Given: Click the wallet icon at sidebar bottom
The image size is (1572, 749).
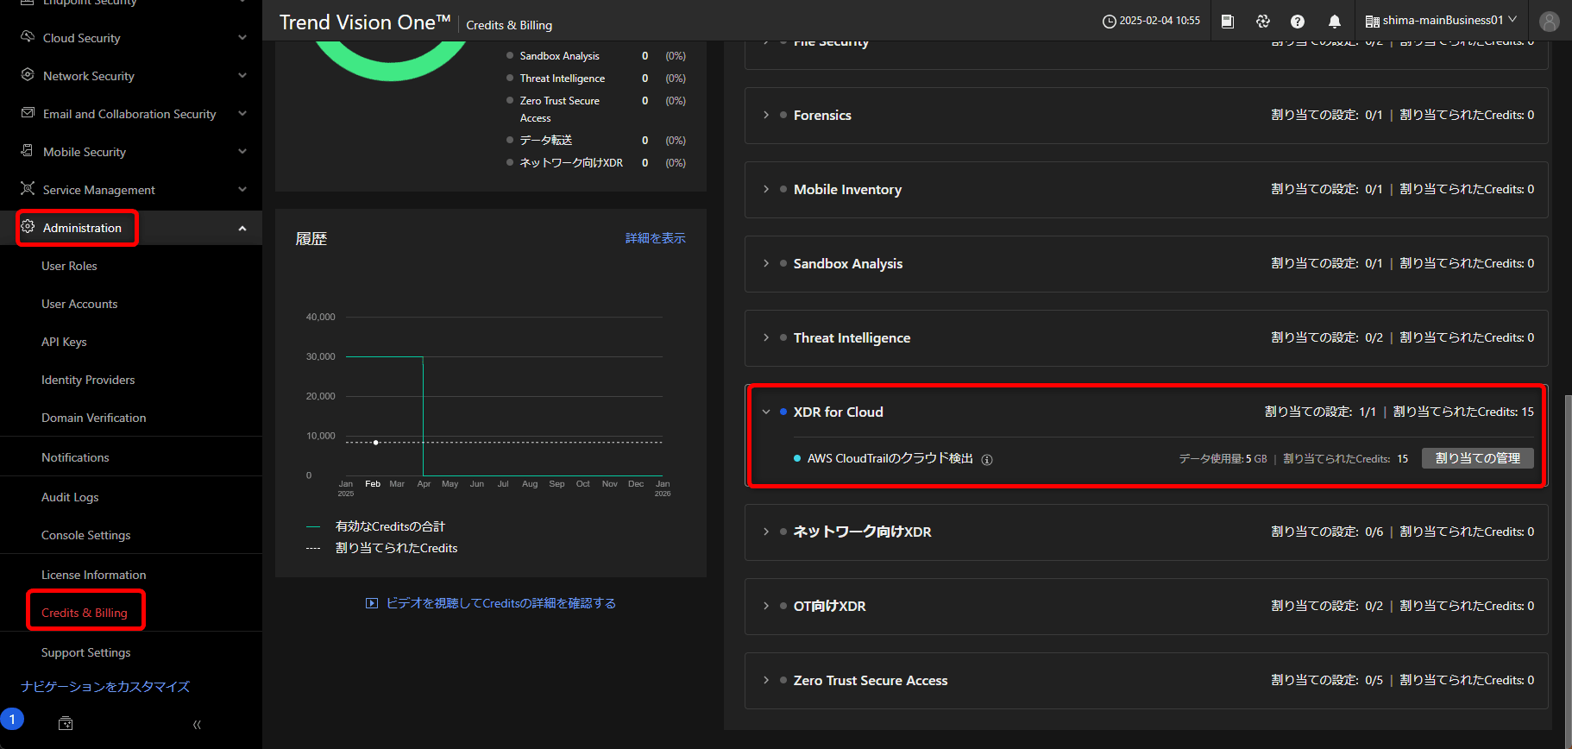Looking at the screenshot, I should point(66,724).
